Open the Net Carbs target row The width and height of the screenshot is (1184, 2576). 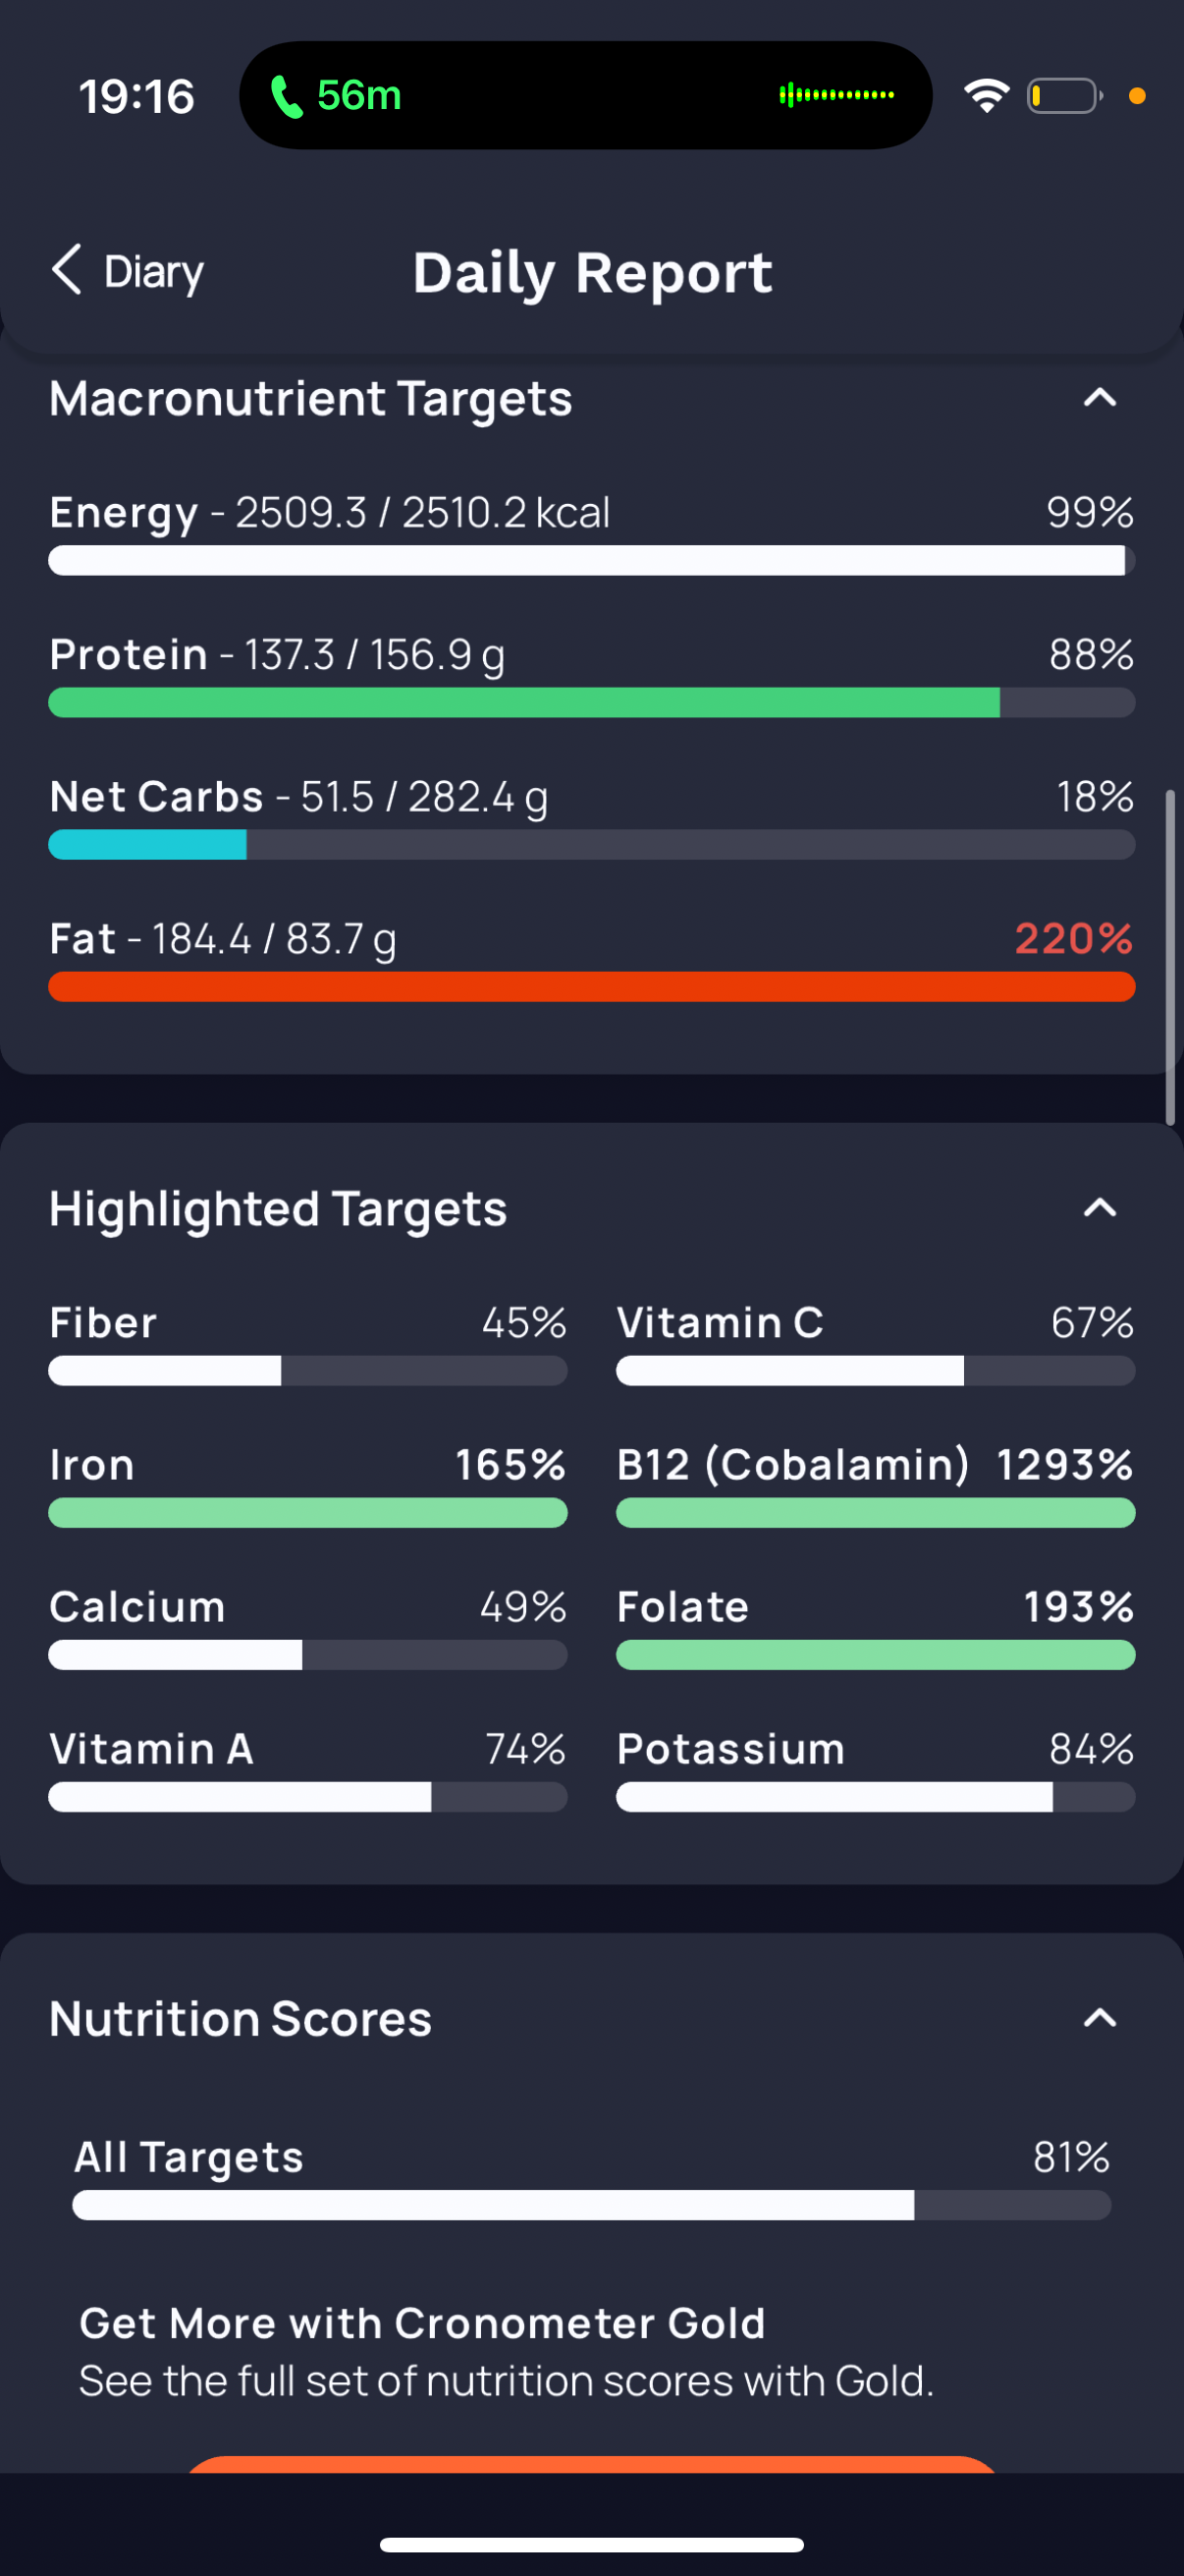[591, 817]
